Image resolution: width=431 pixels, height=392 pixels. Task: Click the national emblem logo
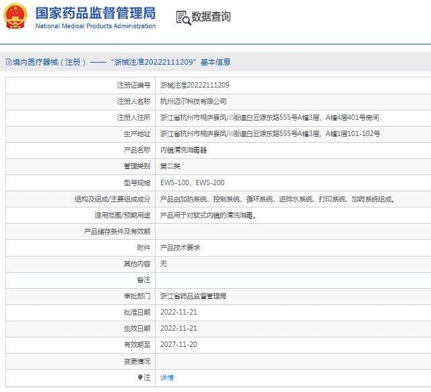pyautogui.click(x=15, y=16)
